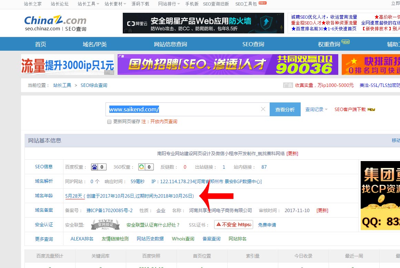The height and width of the screenshot is (268, 400).
Task: Click the NEW badge next to SEO工具包
Action: point(262,3)
